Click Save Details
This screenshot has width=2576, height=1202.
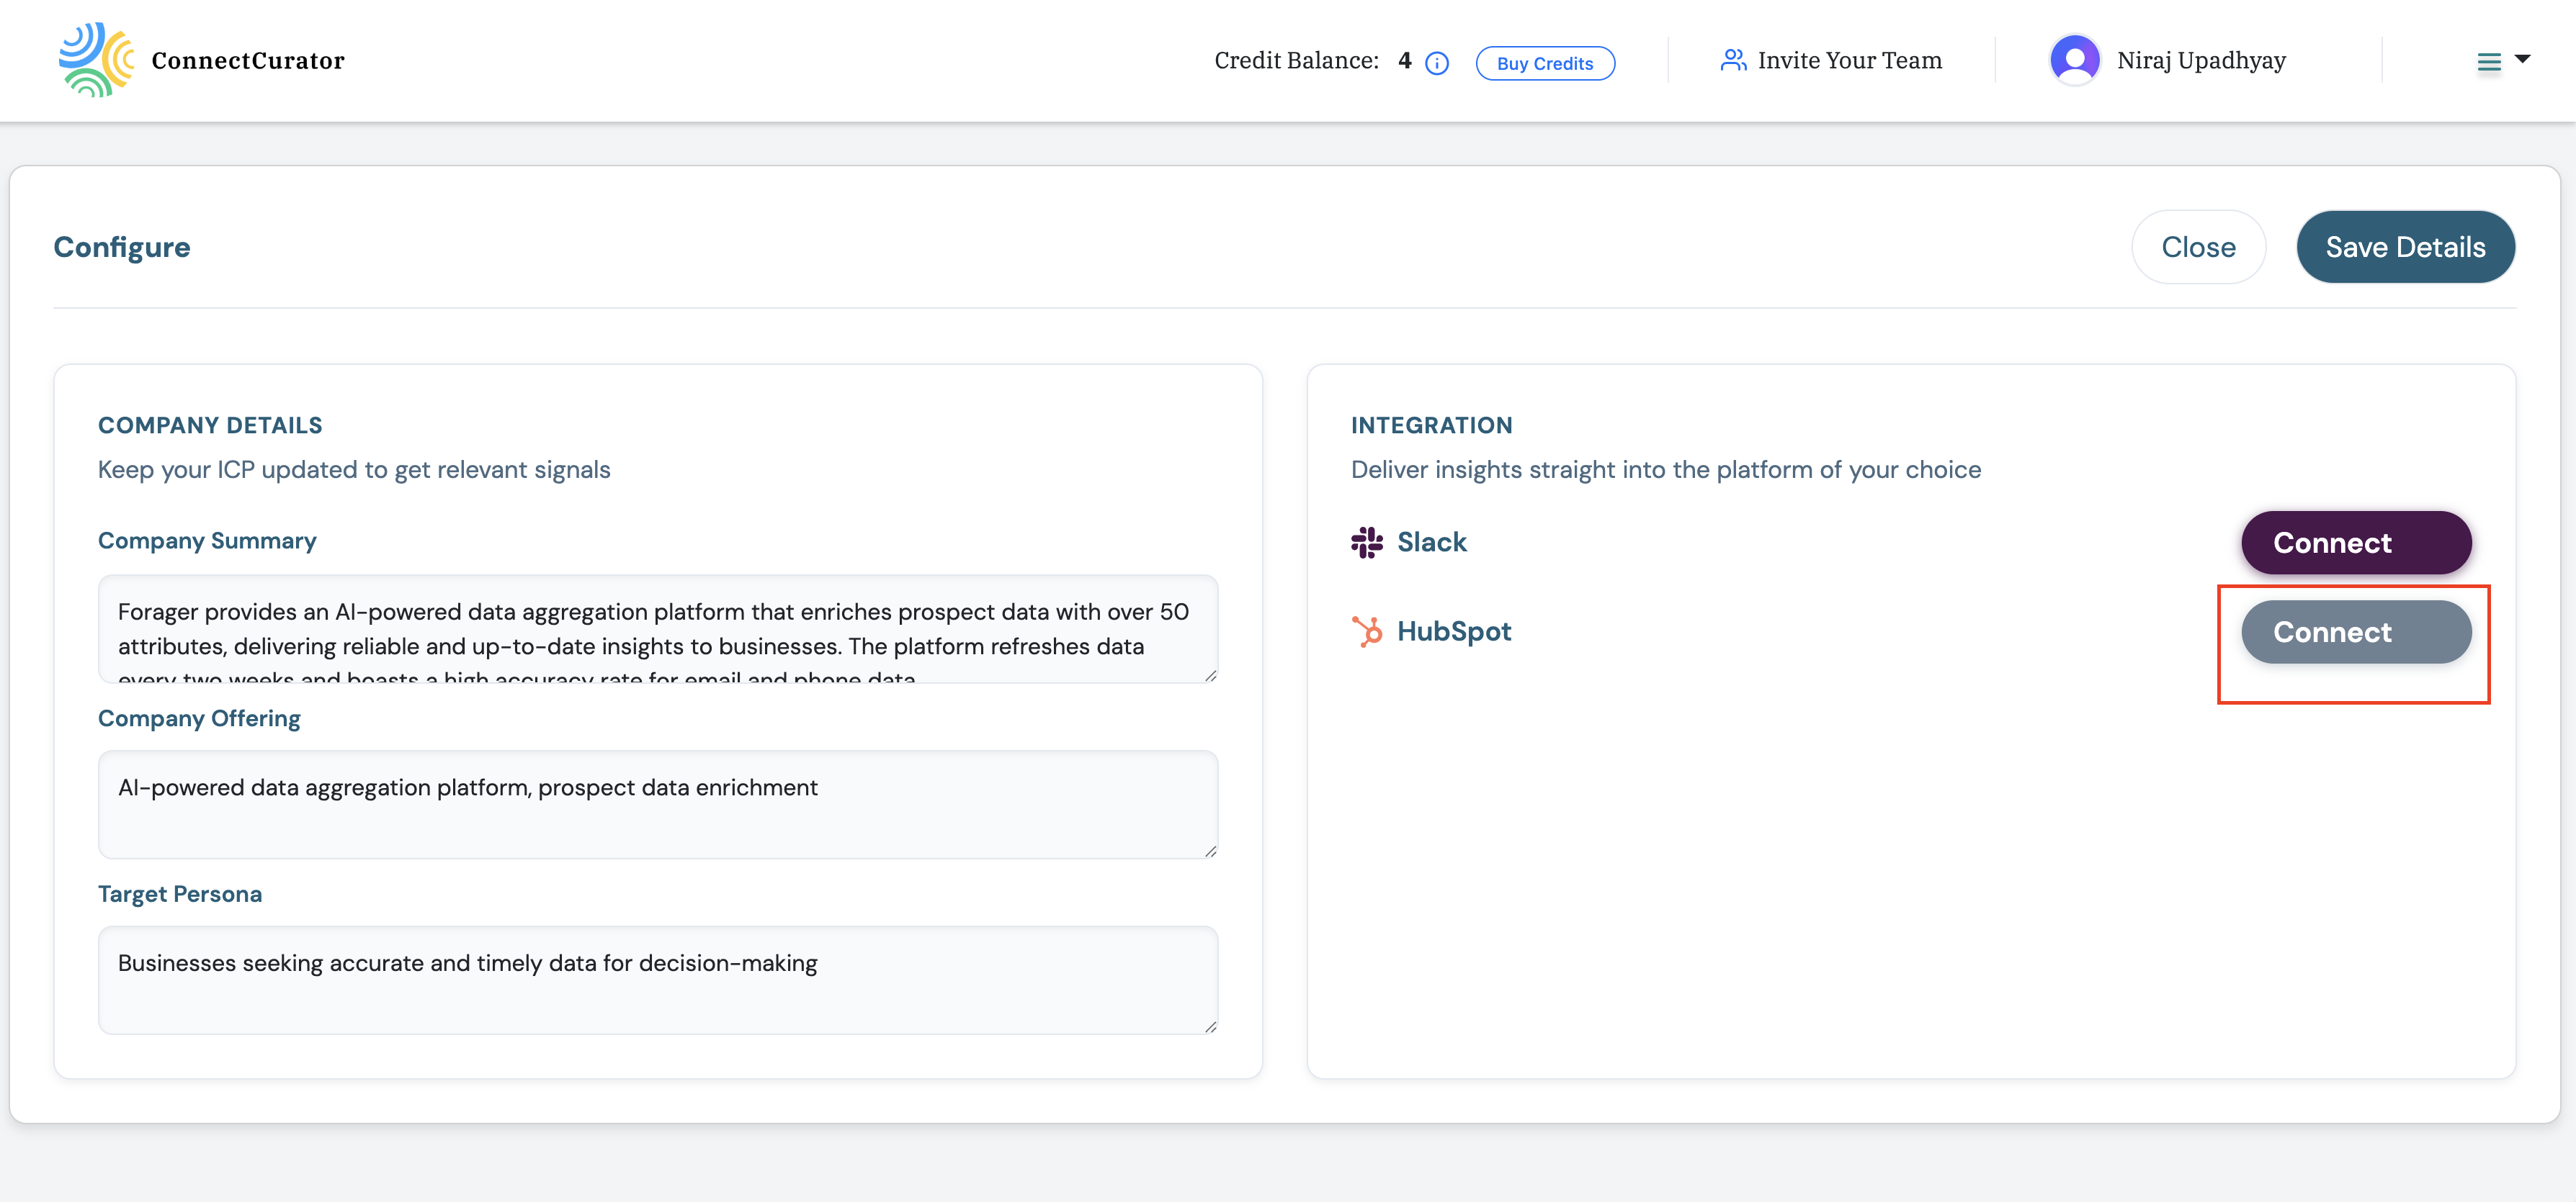(x=2405, y=247)
